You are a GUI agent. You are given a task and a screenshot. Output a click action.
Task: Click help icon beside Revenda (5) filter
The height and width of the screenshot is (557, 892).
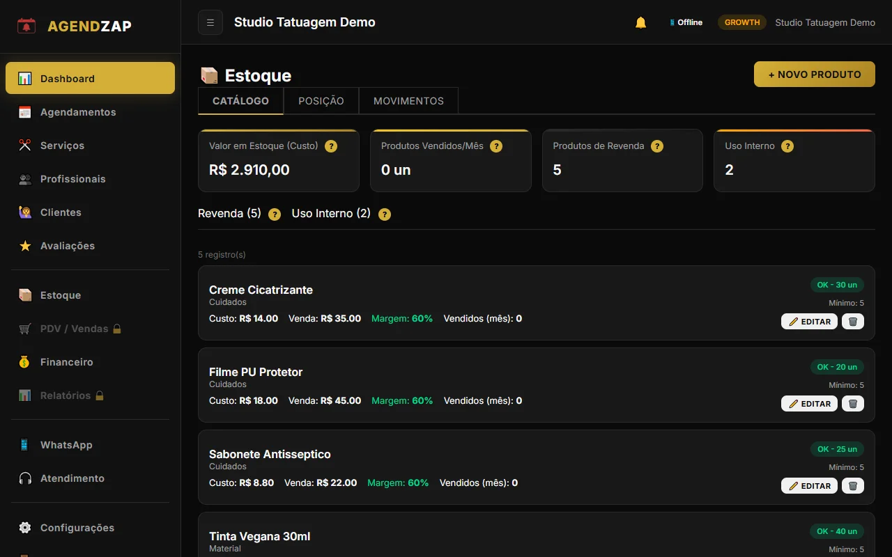275,214
